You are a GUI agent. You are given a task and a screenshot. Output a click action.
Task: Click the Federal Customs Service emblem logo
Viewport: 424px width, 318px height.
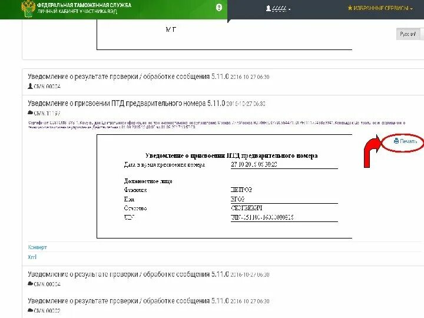(x=28, y=8)
